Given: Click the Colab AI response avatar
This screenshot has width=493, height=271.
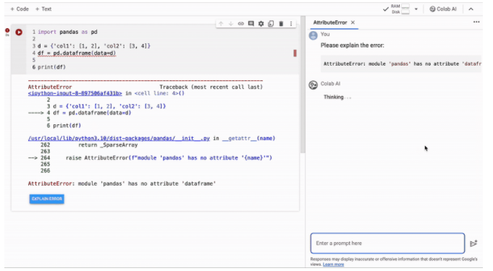Looking at the screenshot, I should coord(313,85).
